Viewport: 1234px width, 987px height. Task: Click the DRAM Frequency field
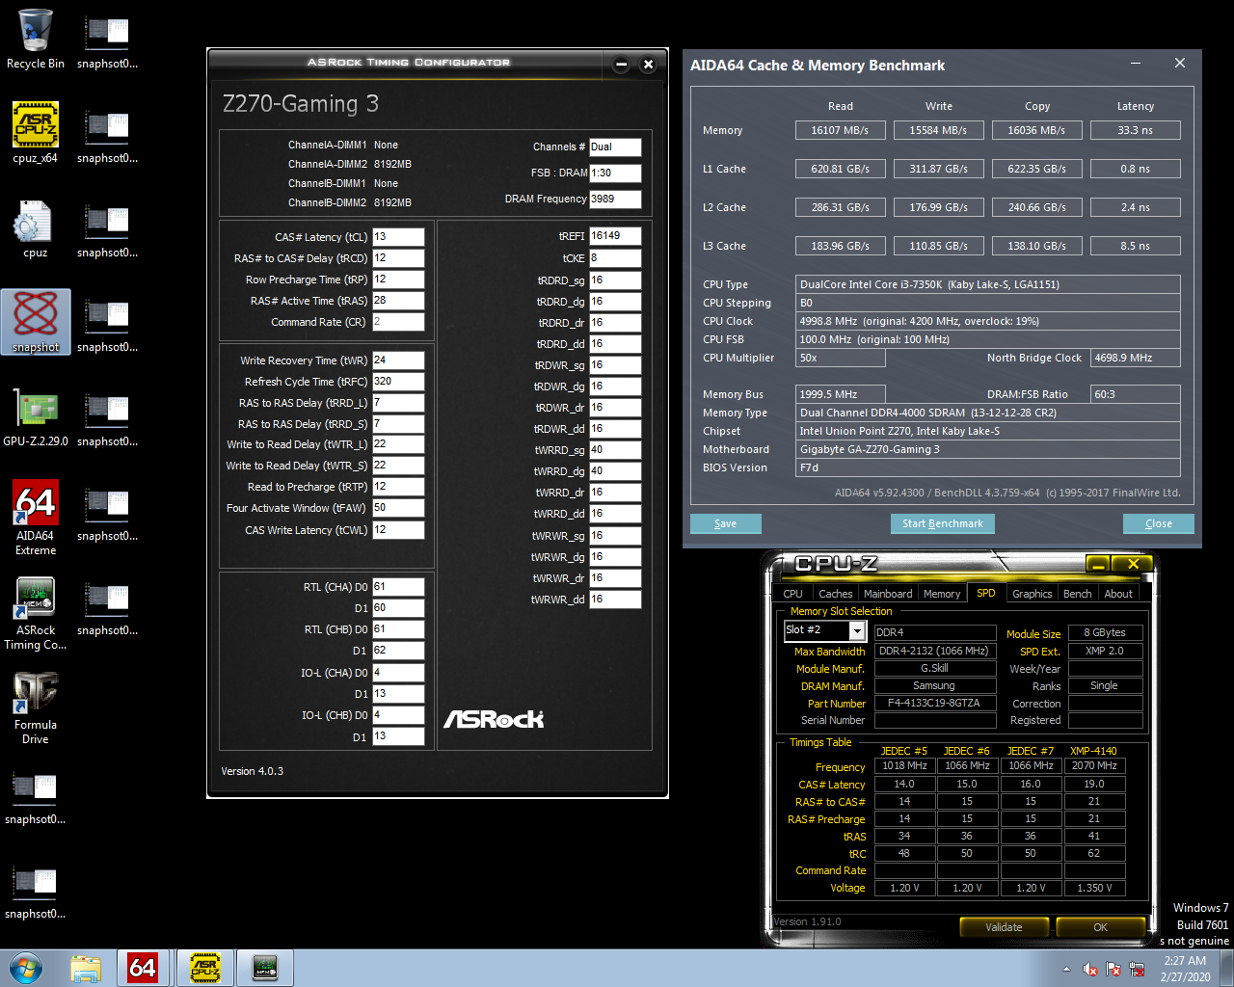(x=615, y=200)
